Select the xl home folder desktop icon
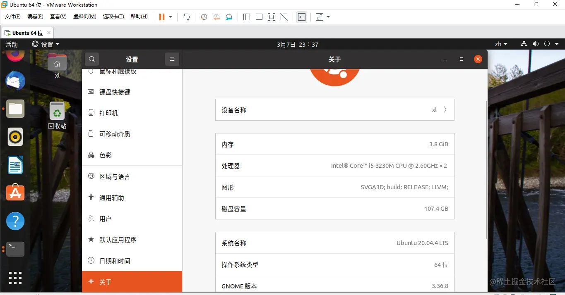This screenshot has width=565, height=295. click(x=57, y=65)
